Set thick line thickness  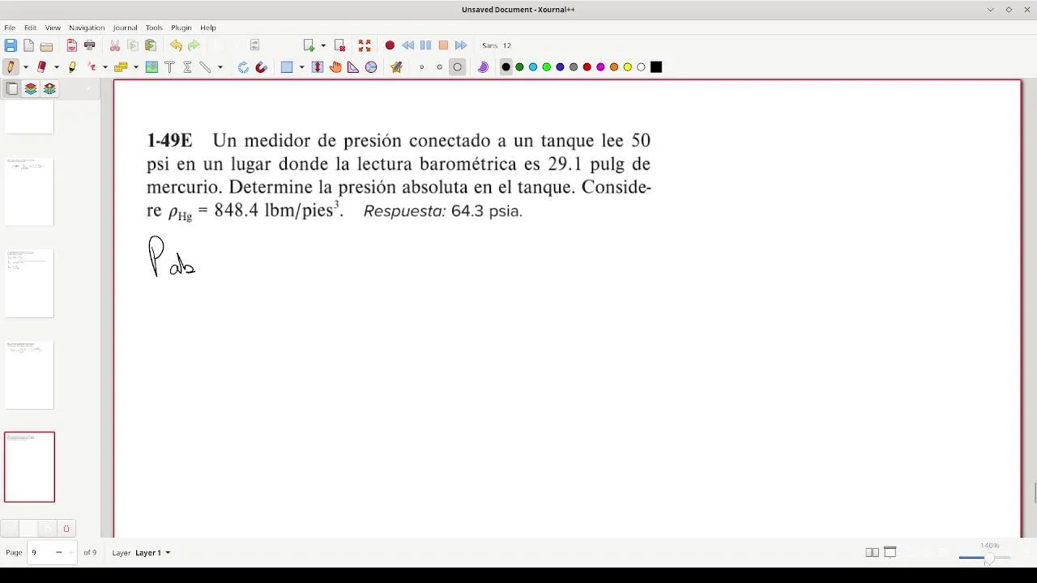click(458, 67)
